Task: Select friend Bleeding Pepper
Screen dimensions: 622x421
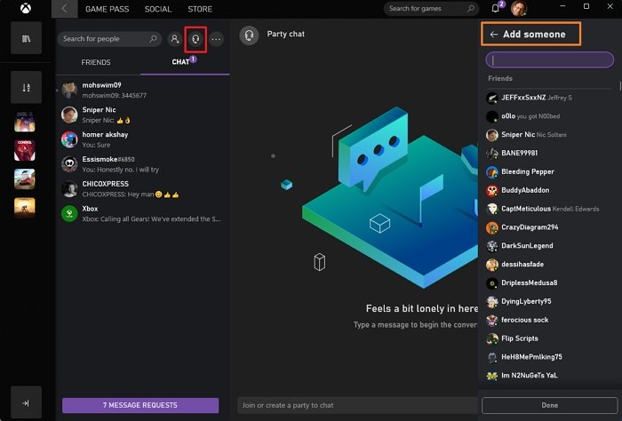Action: pyautogui.click(x=549, y=171)
